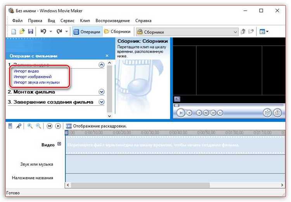
Task: Set audio levels icon in timeline toolbar
Action: pyautogui.click(x=10, y=126)
